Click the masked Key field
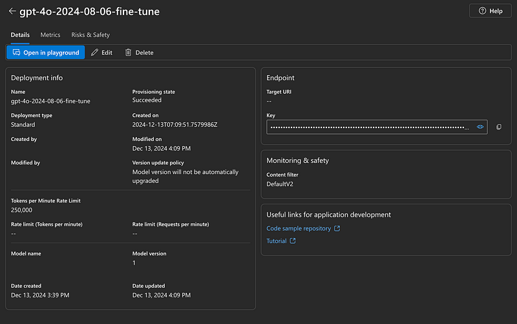Image resolution: width=517 pixels, height=324 pixels. tap(377, 127)
